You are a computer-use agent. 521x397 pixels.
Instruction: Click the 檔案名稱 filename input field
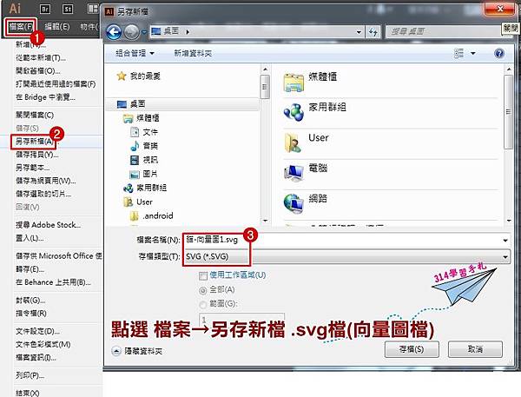pyautogui.click(x=346, y=240)
